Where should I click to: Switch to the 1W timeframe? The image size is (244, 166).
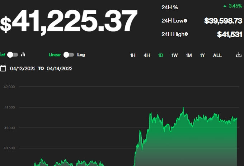pos(174,55)
